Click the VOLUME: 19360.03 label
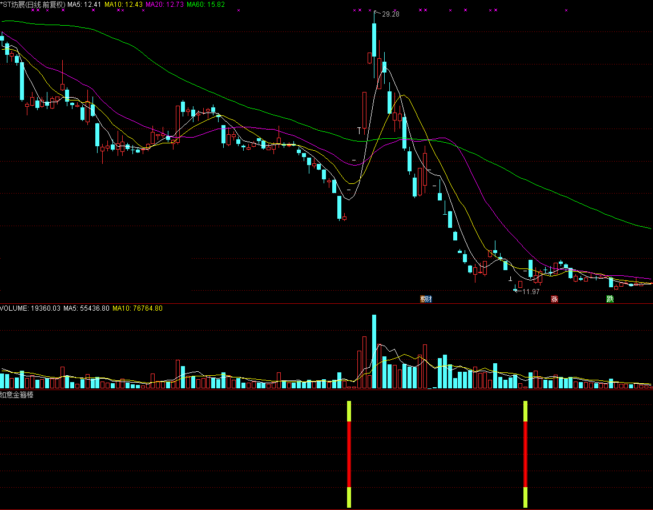This screenshot has width=653, height=510. click(x=30, y=308)
